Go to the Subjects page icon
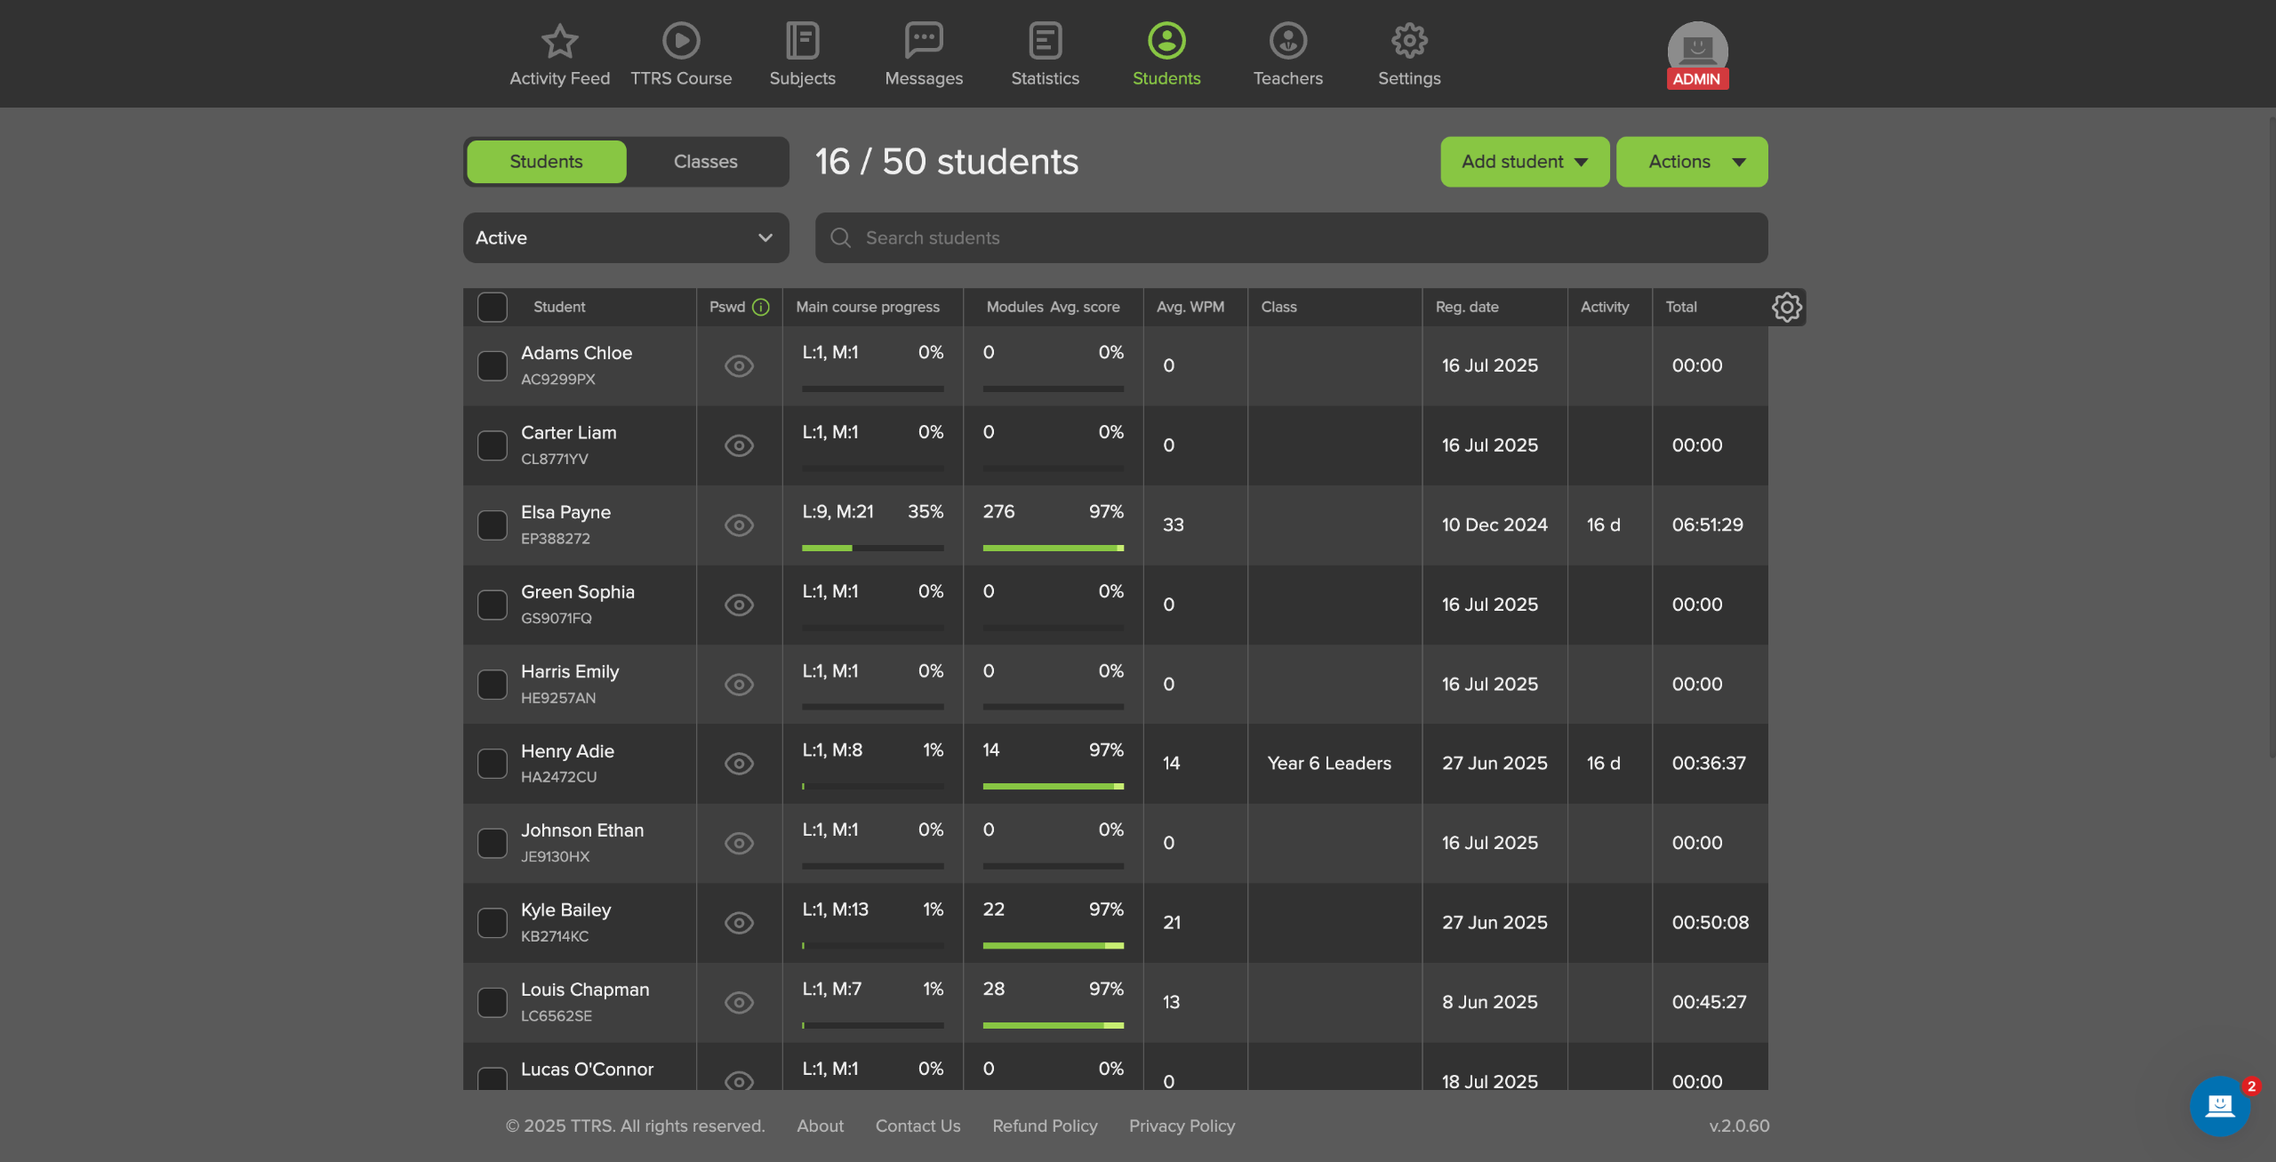2276x1162 pixels. pyautogui.click(x=802, y=41)
